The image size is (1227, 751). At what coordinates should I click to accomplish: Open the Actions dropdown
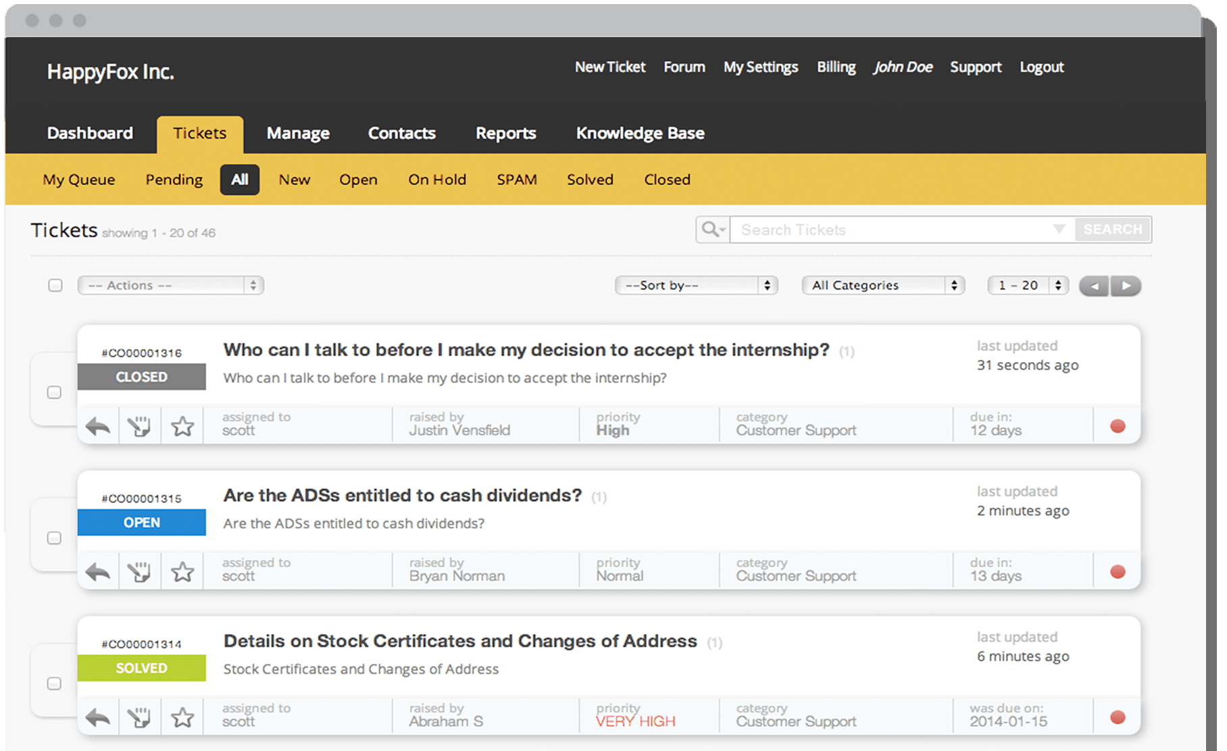tap(171, 285)
